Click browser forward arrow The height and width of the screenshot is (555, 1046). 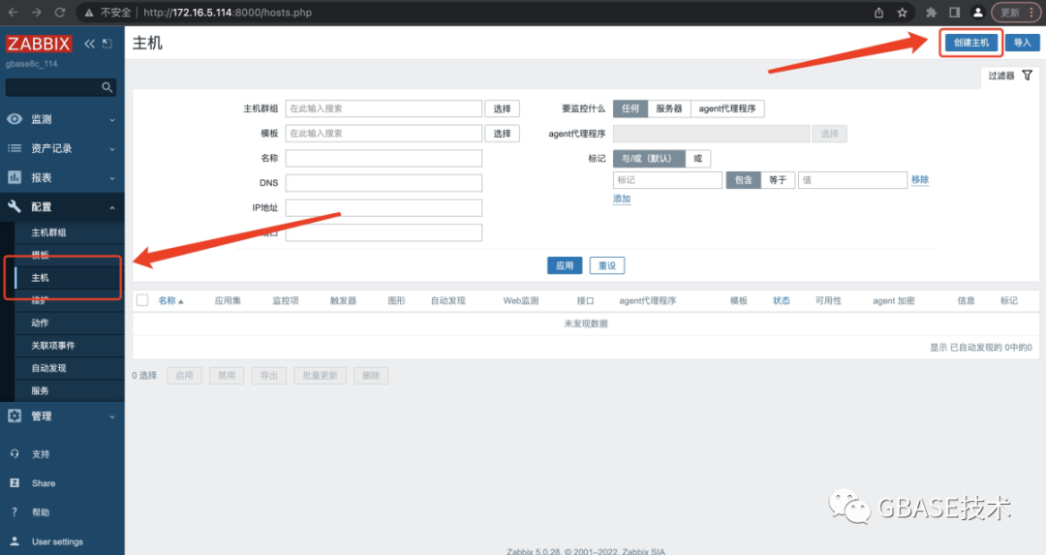coord(36,12)
